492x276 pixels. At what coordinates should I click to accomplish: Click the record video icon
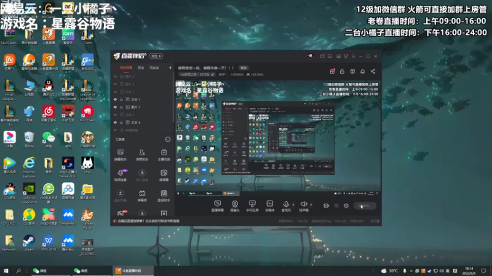click(x=327, y=205)
